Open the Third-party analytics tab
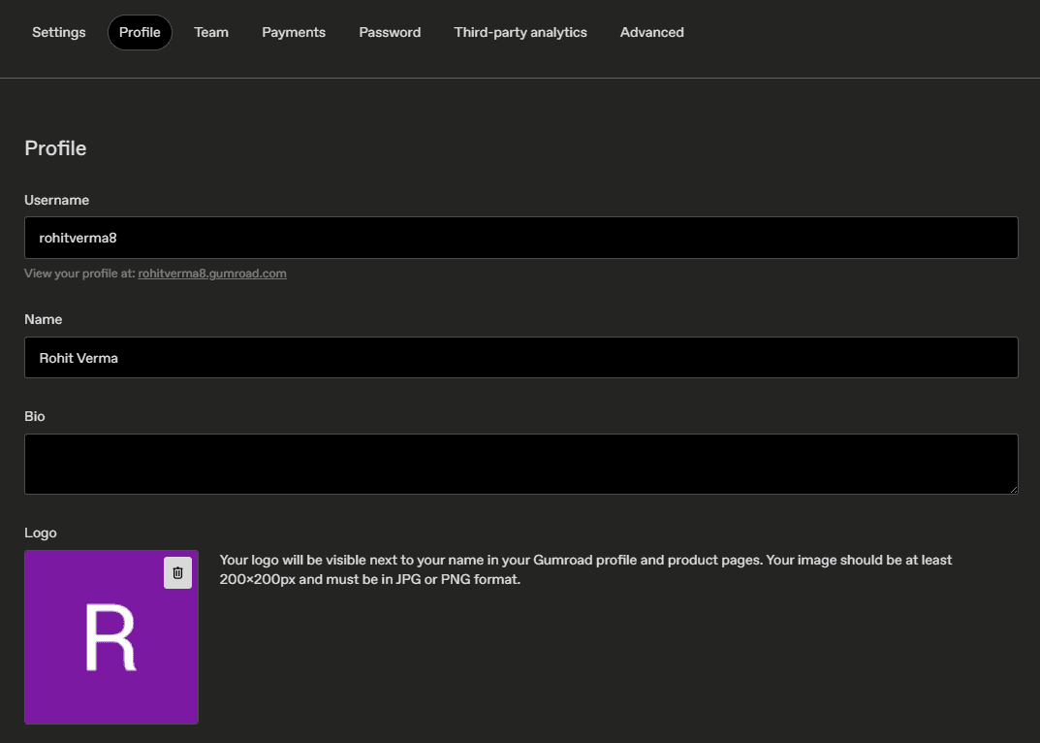This screenshot has width=1040, height=743. pyautogui.click(x=520, y=32)
